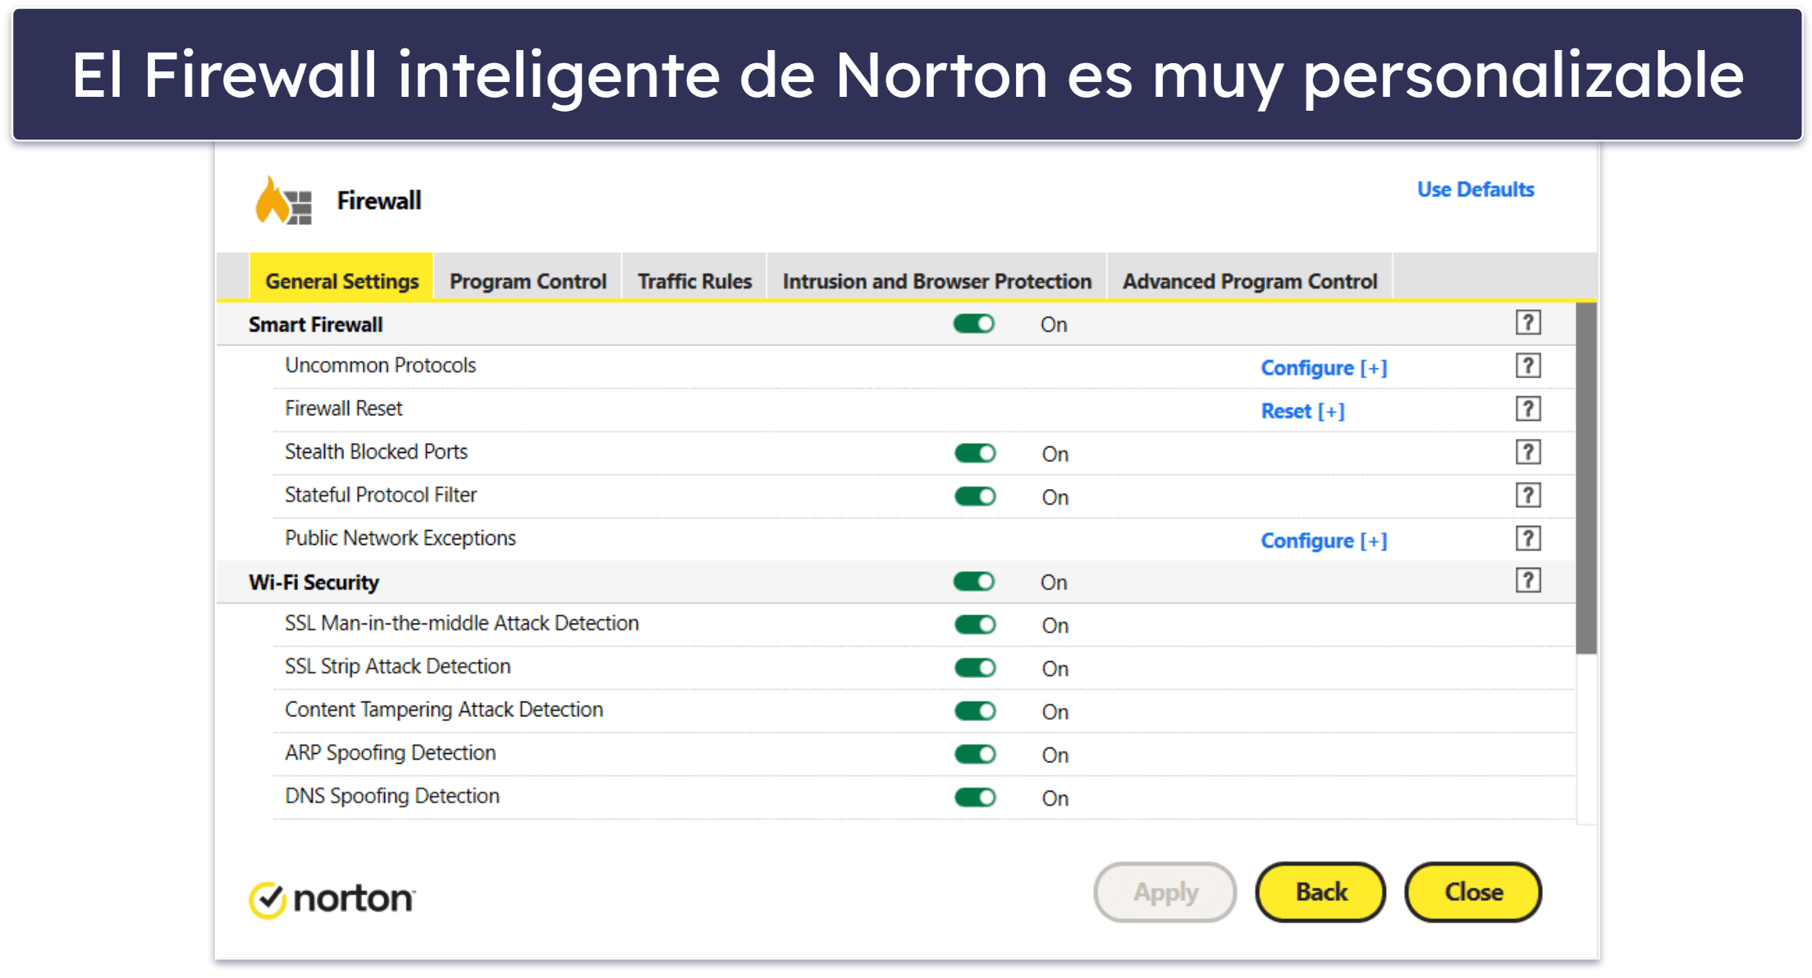Click the DNS Spoofing Detection label
Screen dimensions: 1812x978
pos(391,796)
